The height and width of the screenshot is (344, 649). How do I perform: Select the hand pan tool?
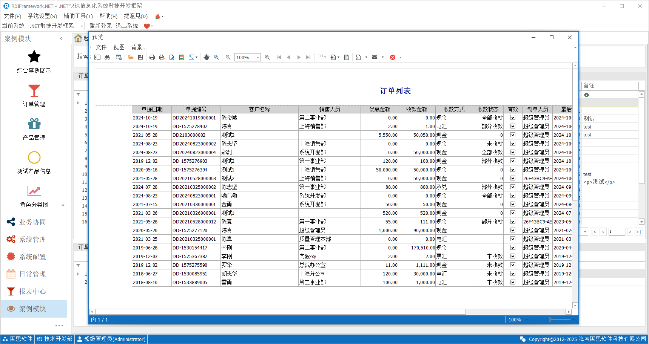pos(207,57)
